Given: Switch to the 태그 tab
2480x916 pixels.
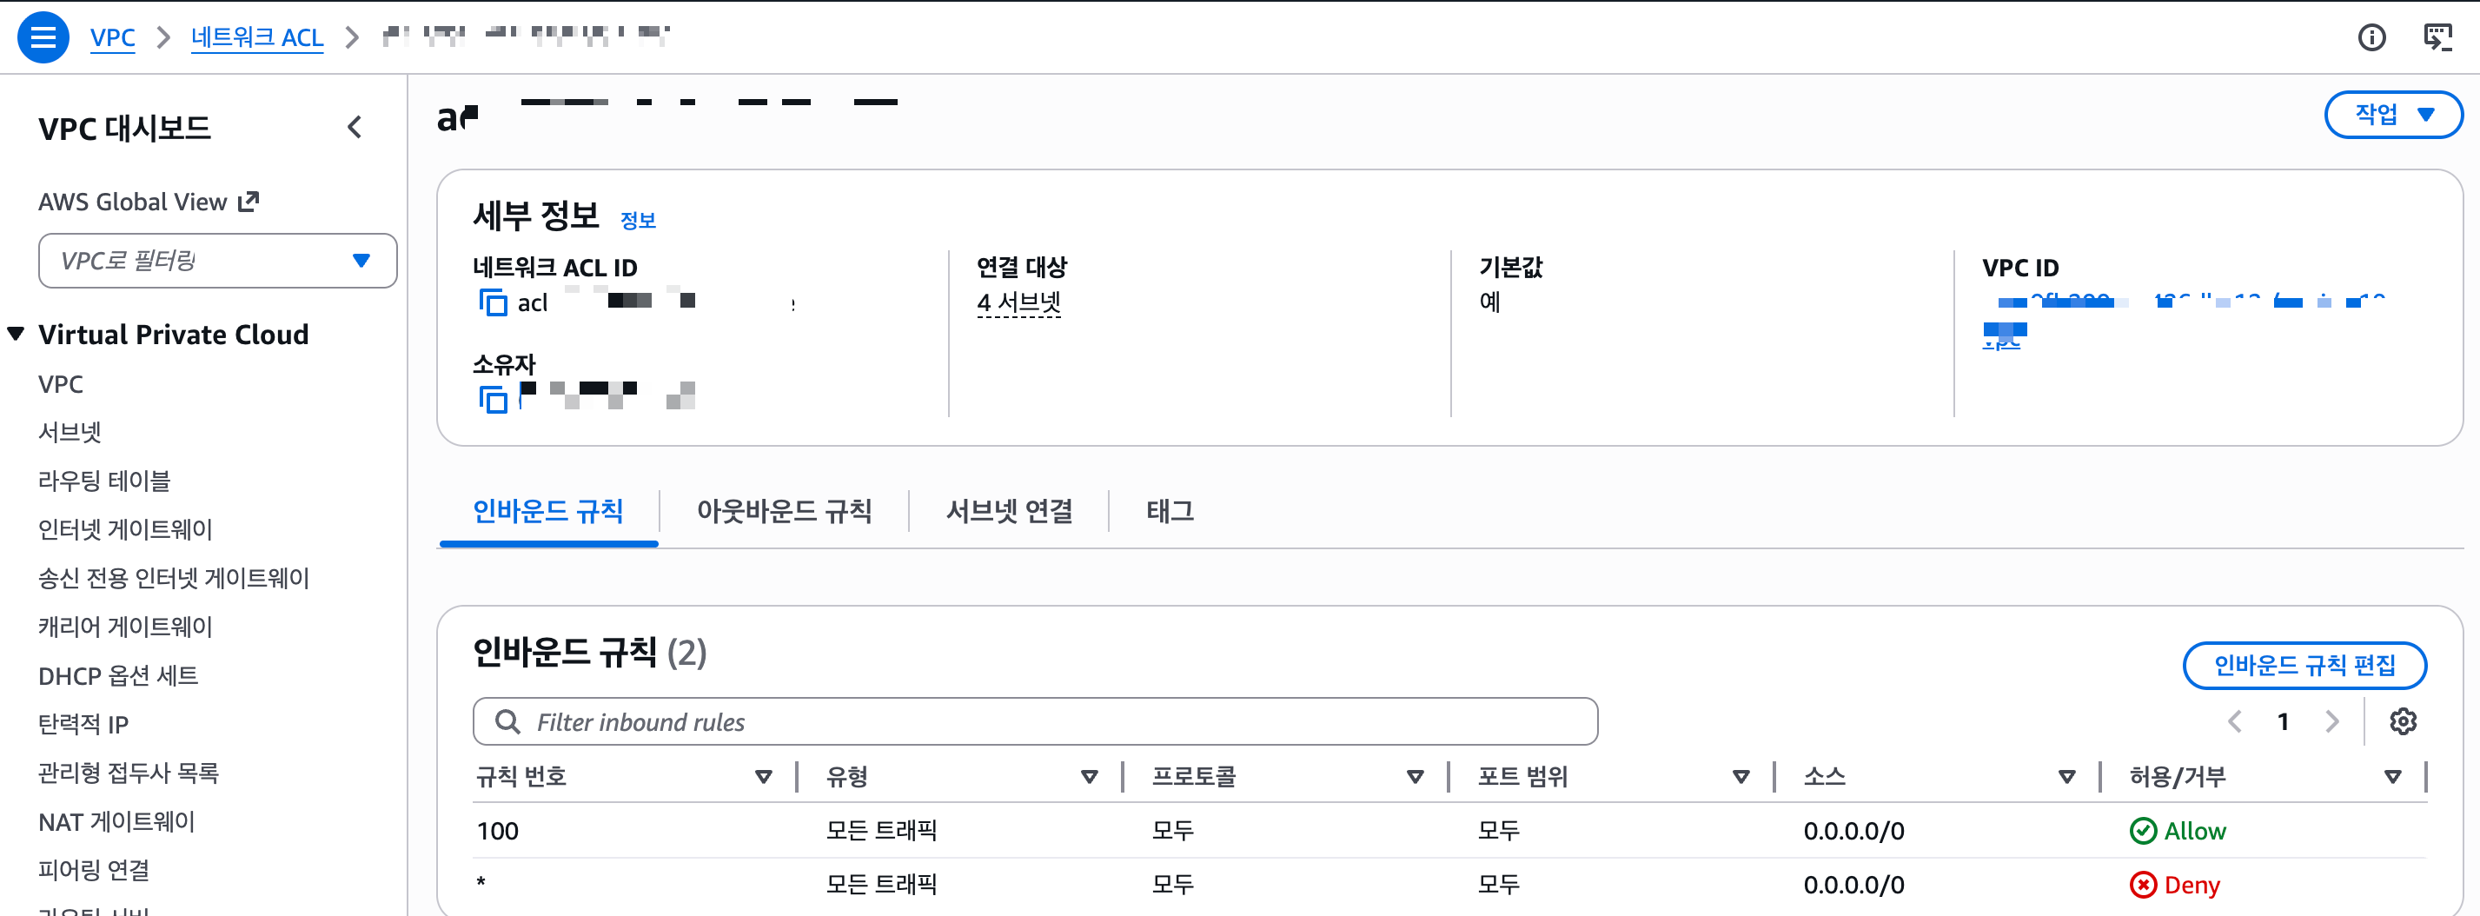Looking at the screenshot, I should pos(1170,510).
